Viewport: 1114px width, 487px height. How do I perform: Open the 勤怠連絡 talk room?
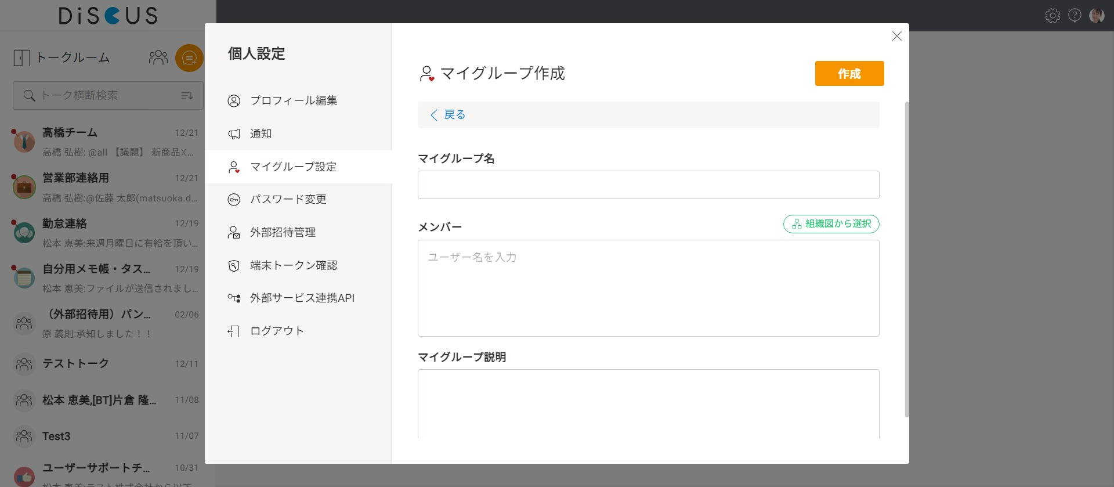[108, 233]
